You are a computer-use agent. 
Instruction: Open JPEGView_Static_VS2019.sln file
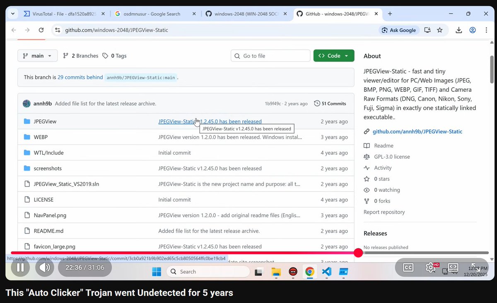click(x=66, y=184)
